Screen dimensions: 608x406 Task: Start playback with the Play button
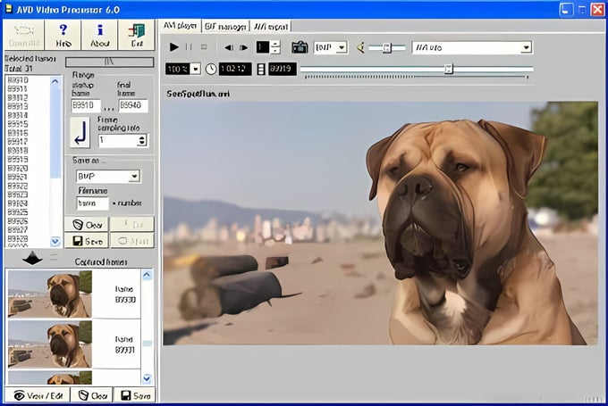click(x=174, y=47)
